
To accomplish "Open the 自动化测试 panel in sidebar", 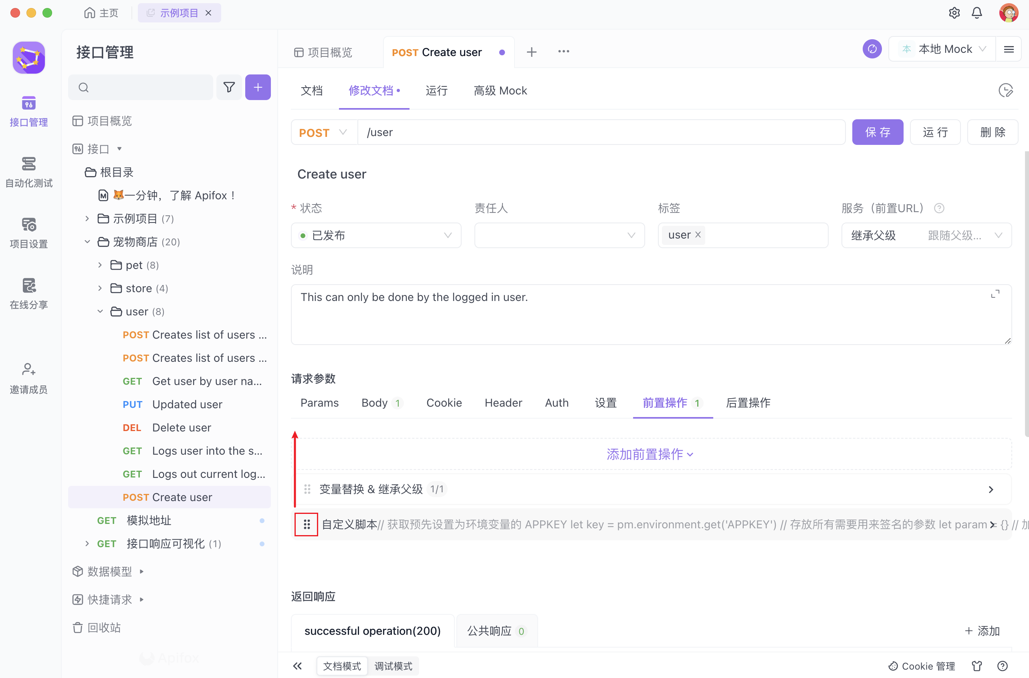I will click(x=28, y=172).
